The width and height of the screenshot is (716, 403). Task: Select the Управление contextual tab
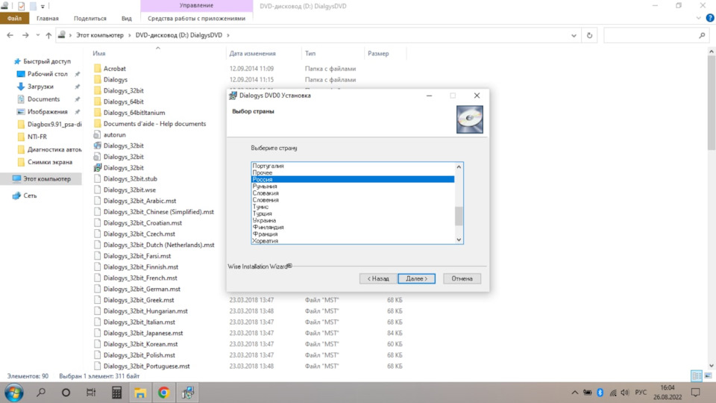(x=196, y=5)
